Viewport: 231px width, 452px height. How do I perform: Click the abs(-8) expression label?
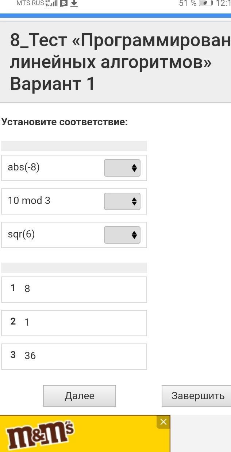[x=24, y=168]
